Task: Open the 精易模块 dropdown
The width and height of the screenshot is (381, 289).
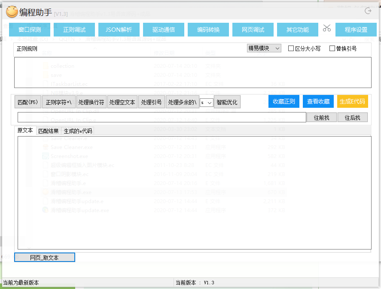Action: point(264,49)
